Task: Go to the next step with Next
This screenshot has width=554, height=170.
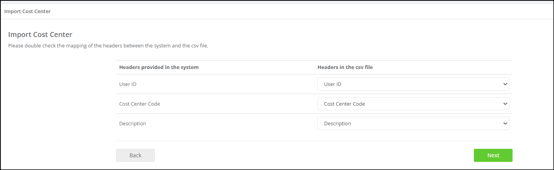Action: pos(493,155)
